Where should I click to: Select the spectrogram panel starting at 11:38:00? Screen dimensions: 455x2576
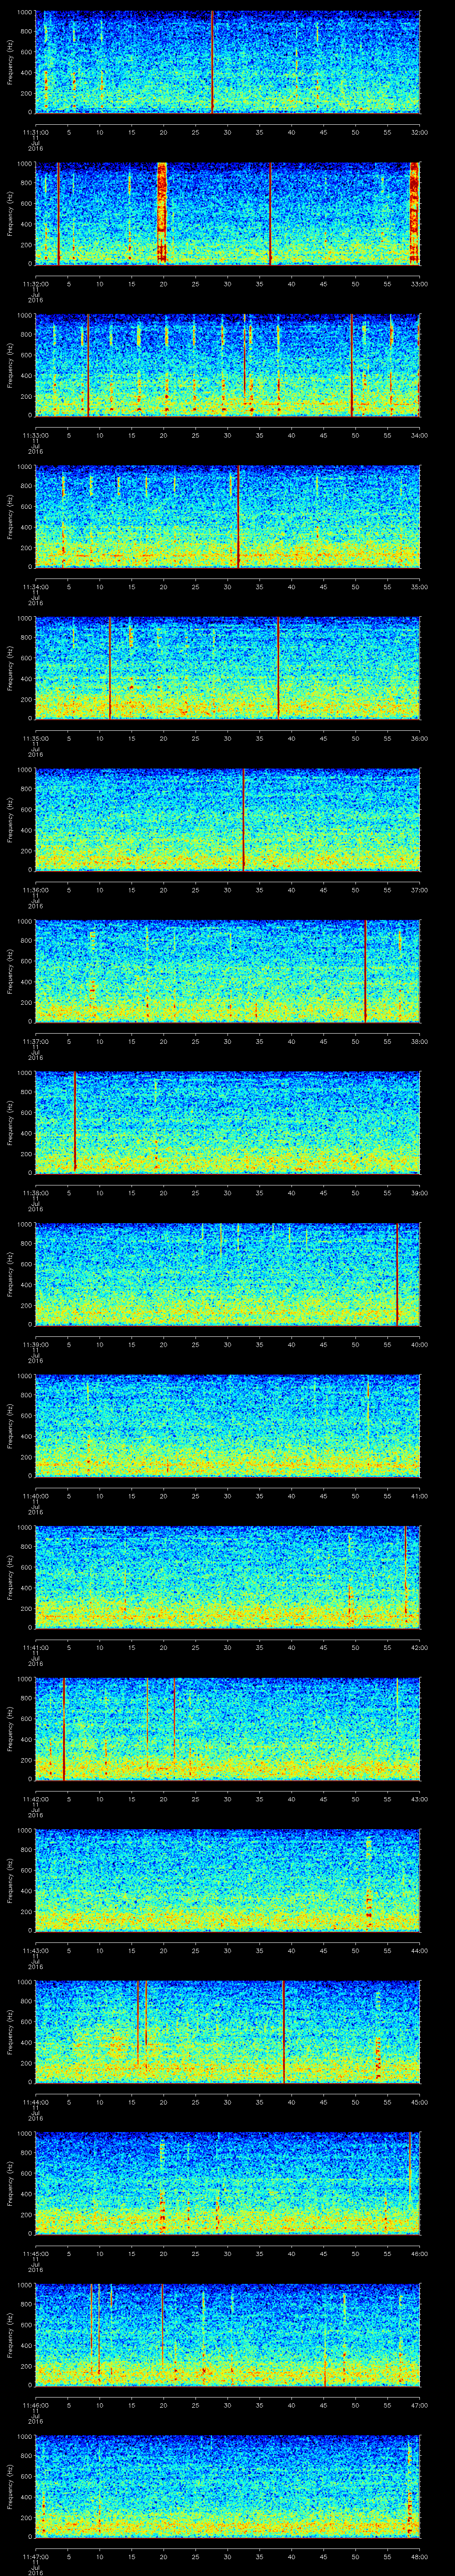click(x=228, y=1122)
